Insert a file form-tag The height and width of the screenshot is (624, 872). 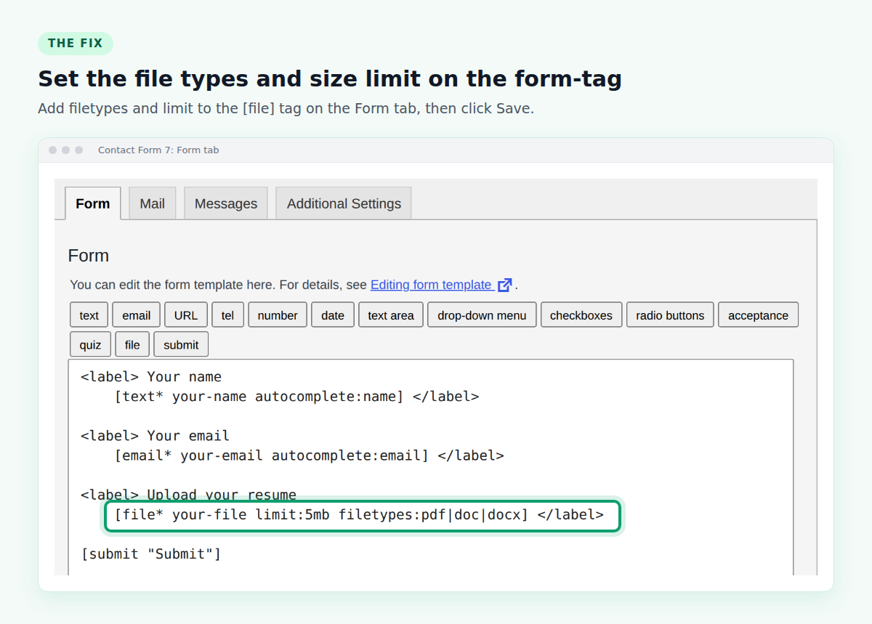pyautogui.click(x=132, y=344)
